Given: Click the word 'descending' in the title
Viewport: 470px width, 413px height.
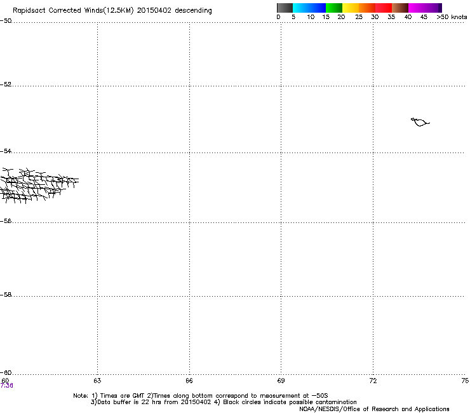Looking at the screenshot, I should click(193, 11).
